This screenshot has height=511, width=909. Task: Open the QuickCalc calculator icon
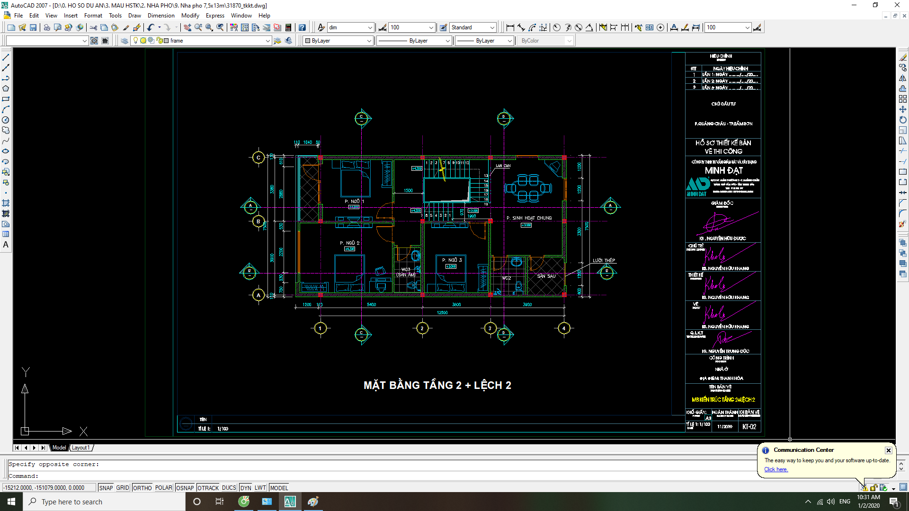tap(288, 27)
